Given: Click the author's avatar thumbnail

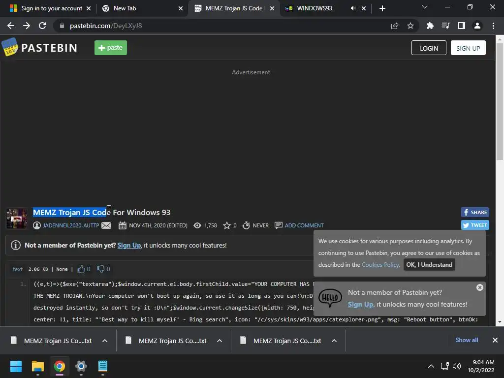Looking at the screenshot, I should (17, 219).
